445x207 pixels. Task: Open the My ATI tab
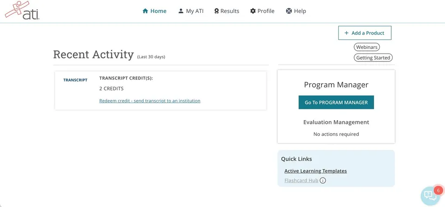click(191, 11)
